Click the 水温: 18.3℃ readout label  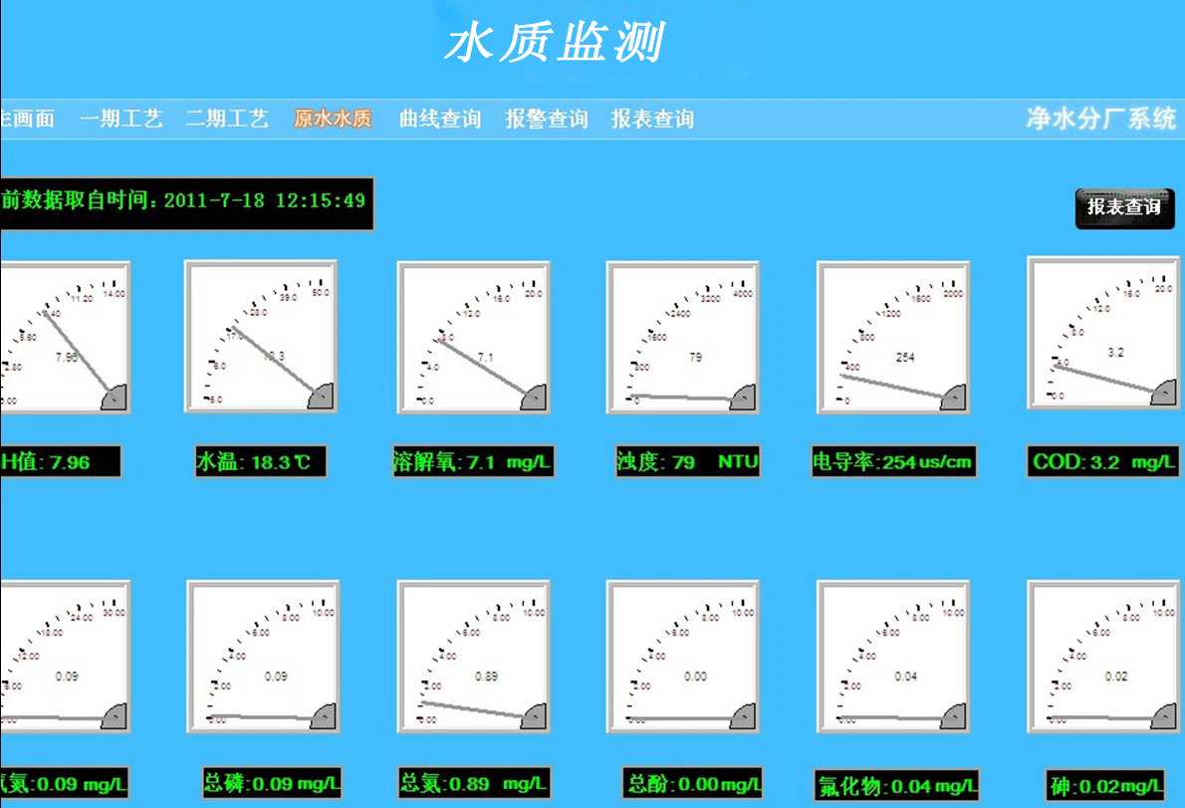click(x=260, y=462)
